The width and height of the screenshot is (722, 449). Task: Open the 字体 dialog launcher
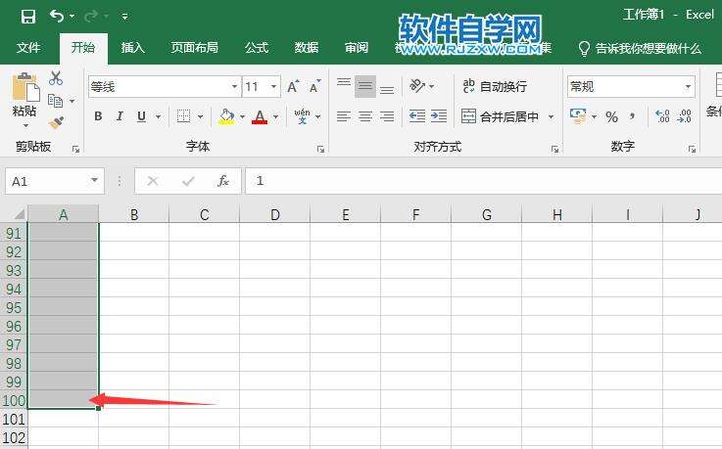(321, 149)
